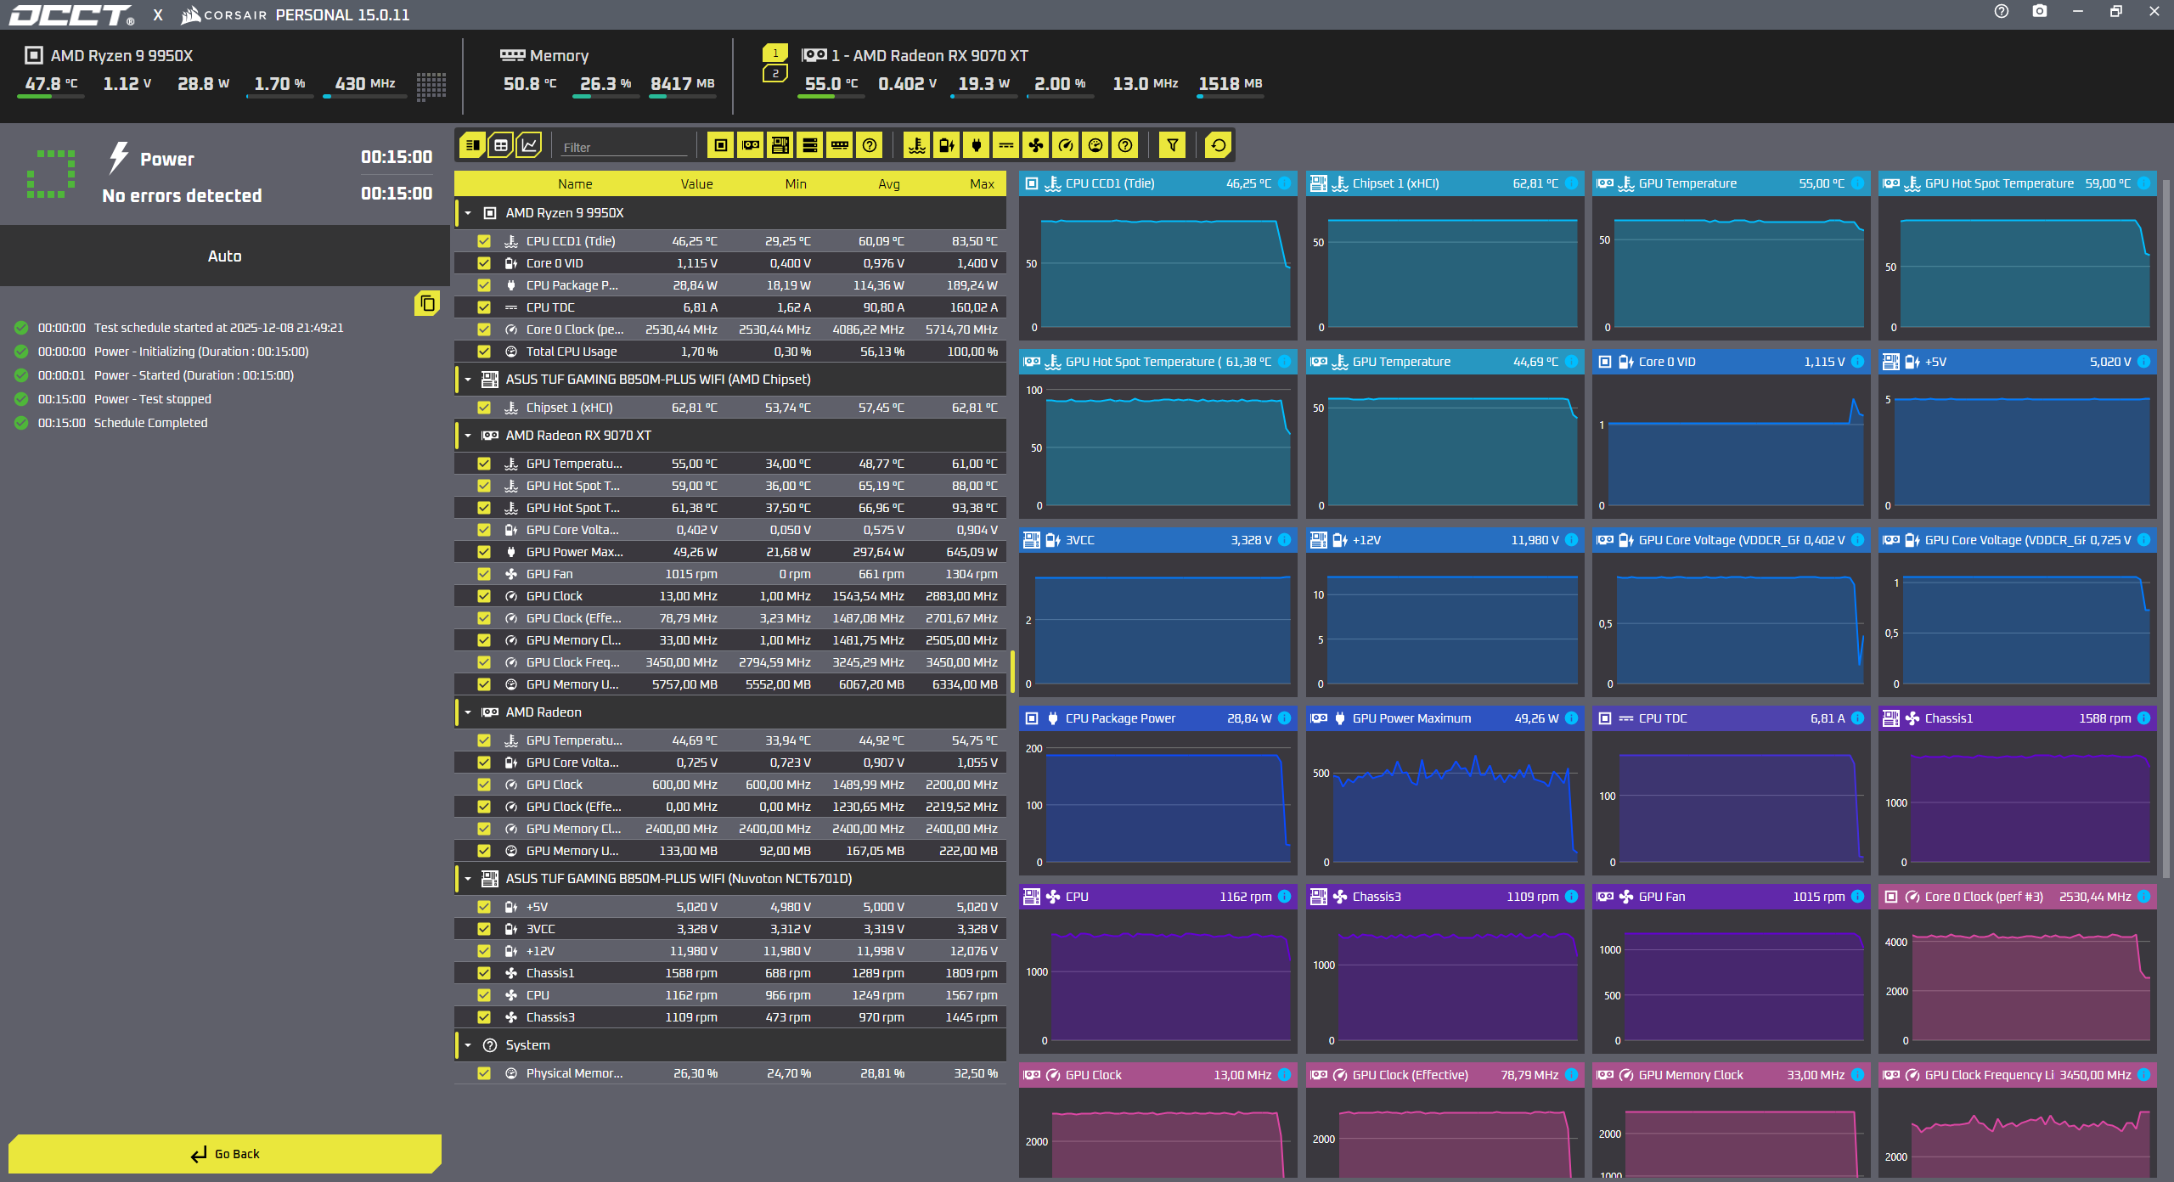Toggle the Chassis1 fan checkbox

coord(484,973)
